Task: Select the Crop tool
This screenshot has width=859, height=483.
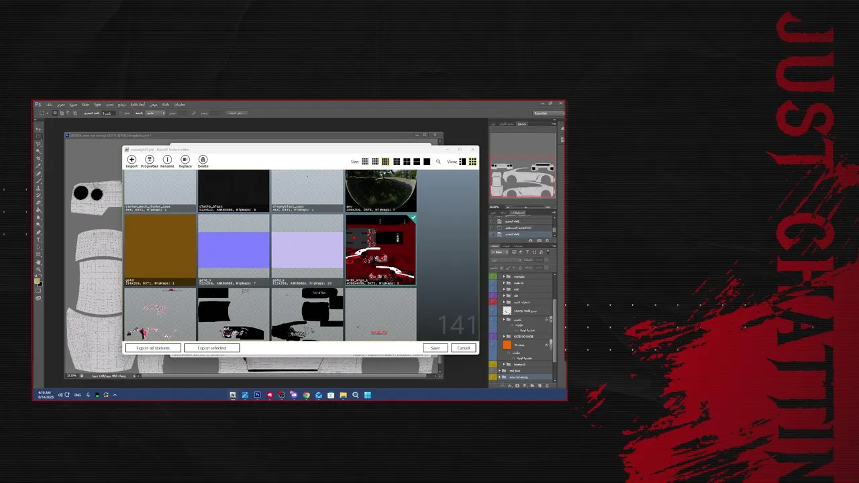Action: pos(38,158)
